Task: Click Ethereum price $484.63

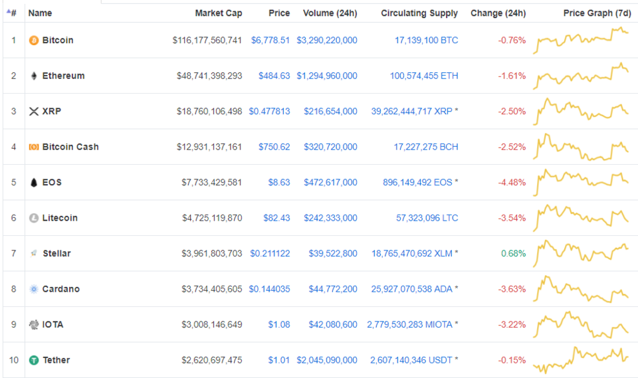Action: 274,76
